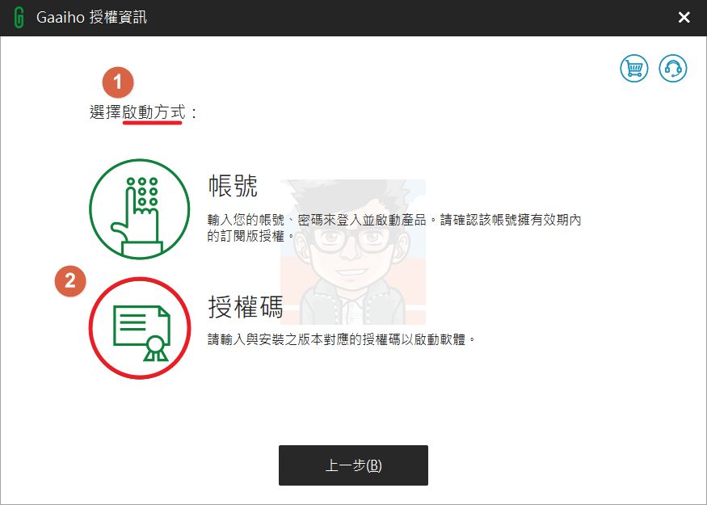Close the Gaaiho 授權資訊 dialog
Screen dimensions: 707x505
[684, 18]
